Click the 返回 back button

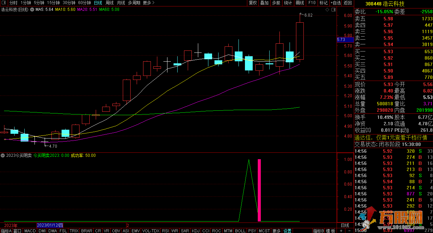point(347,3)
